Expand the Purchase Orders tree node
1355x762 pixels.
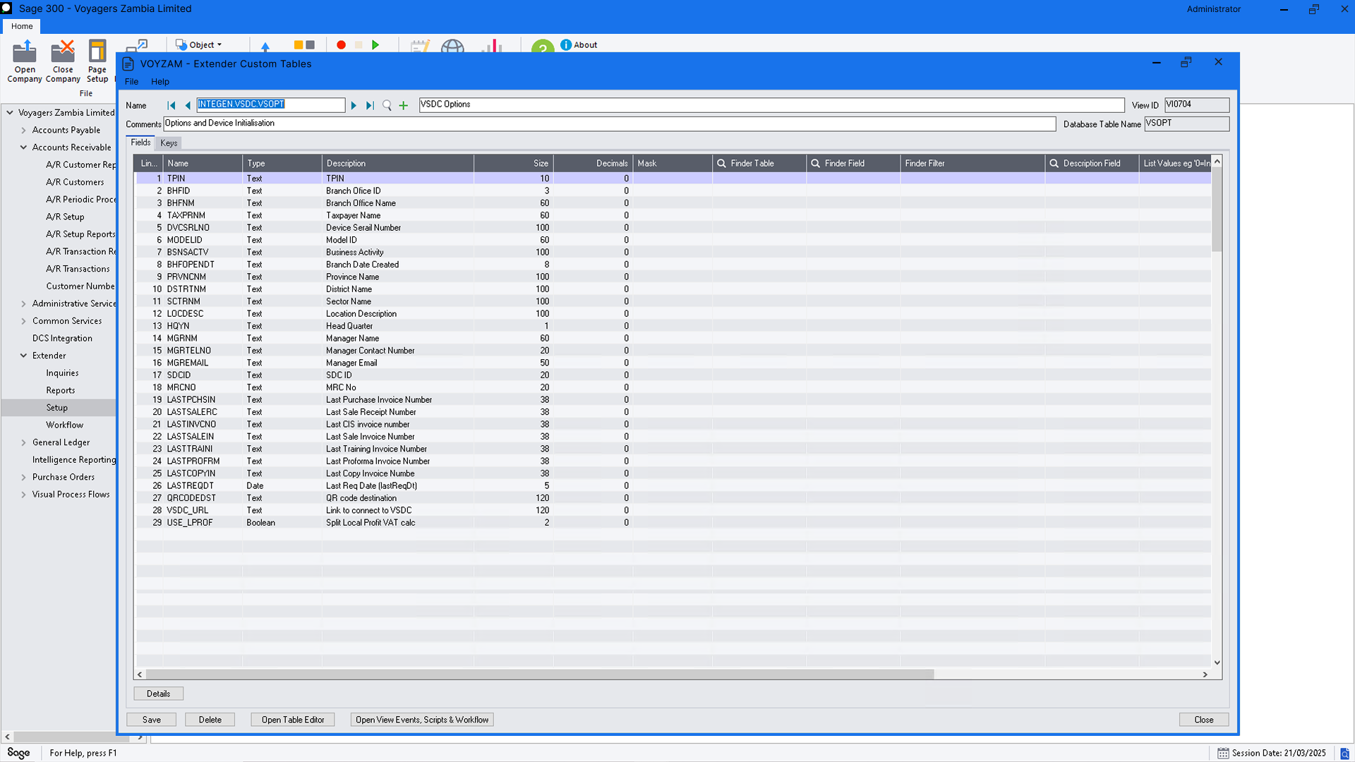click(x=23, y=477)
